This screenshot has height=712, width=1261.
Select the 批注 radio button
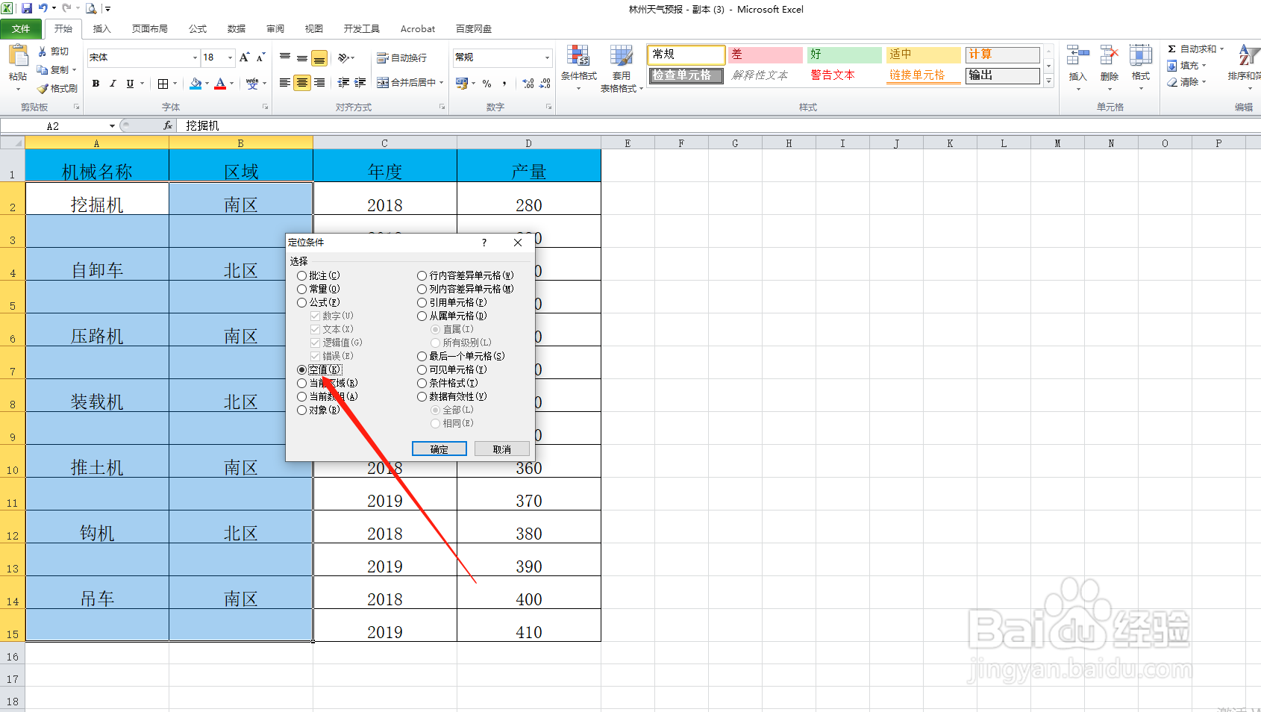pyautogui.click(x=301, y=275)
